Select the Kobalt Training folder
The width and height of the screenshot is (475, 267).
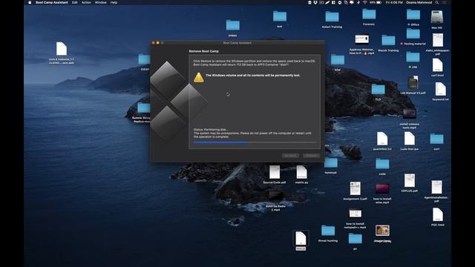tap(332, 17)
